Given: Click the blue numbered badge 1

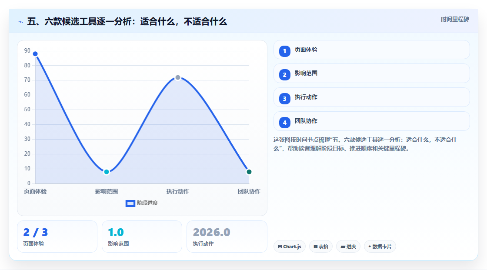Looking at the screenshot, I should 284,51.
